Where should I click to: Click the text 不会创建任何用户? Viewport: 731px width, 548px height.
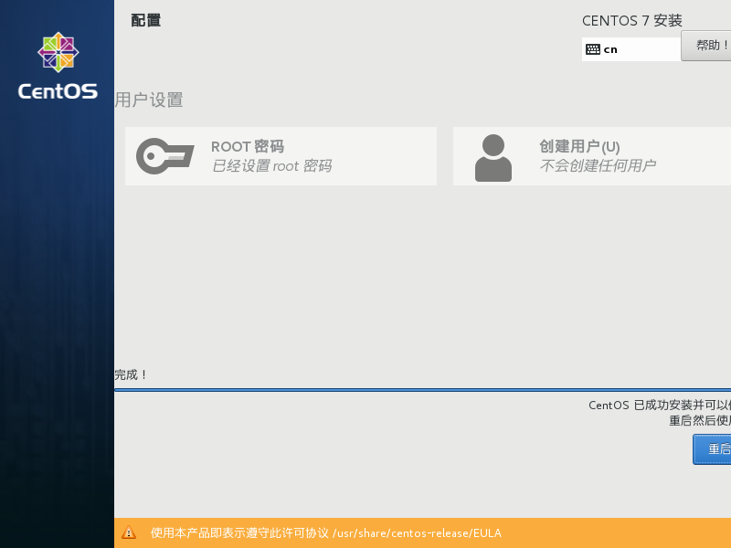point(598,165)
